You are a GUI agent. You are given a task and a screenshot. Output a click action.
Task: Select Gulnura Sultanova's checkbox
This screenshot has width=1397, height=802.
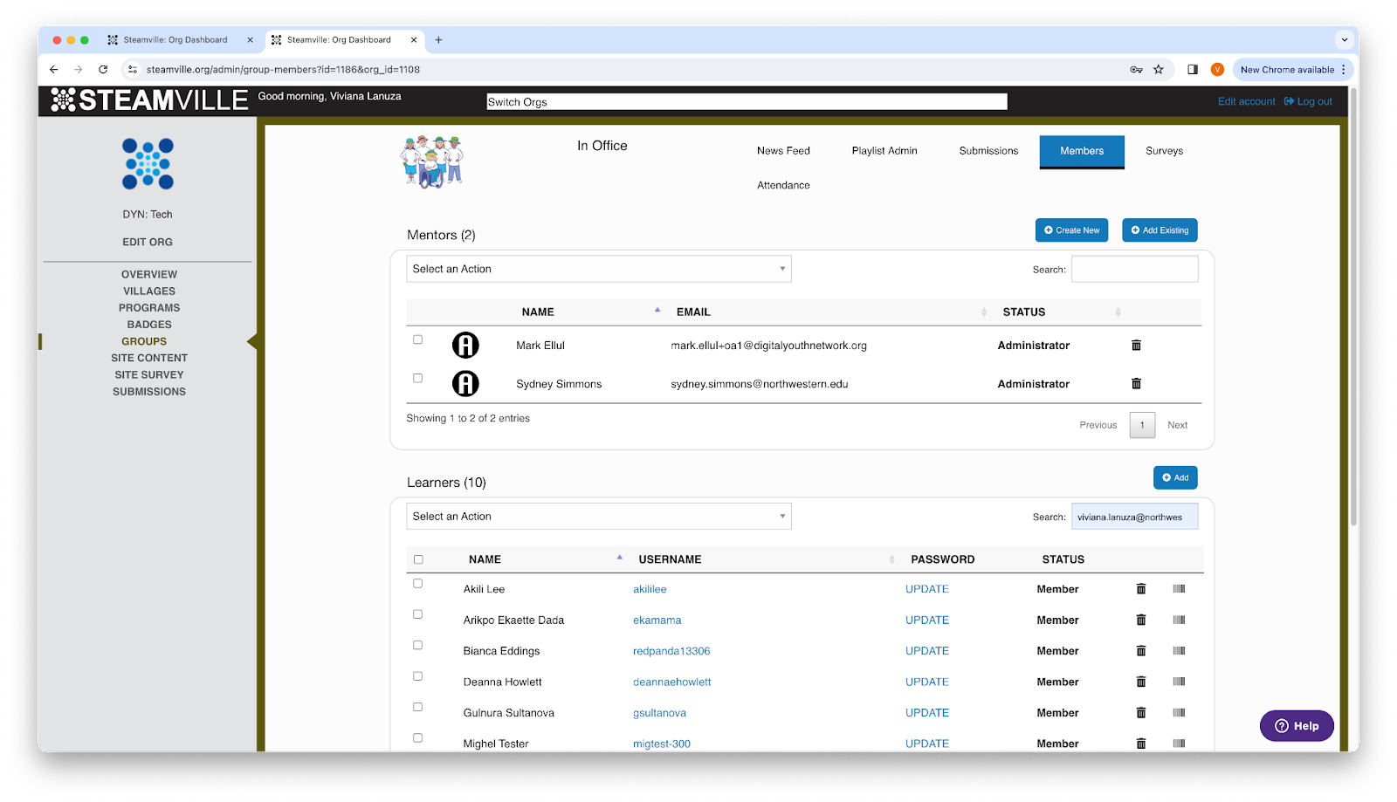pyautogui.click(x=417, y=707)
